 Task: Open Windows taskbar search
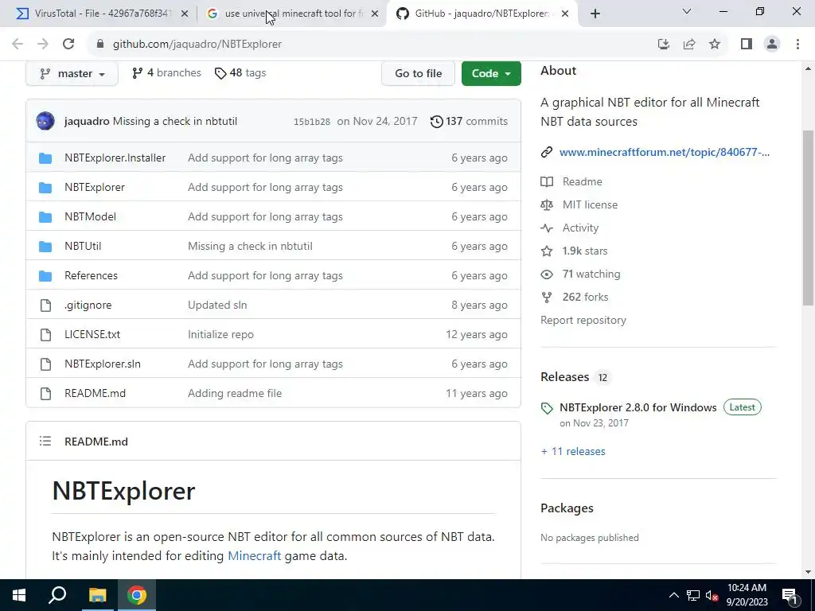[57, 595]
